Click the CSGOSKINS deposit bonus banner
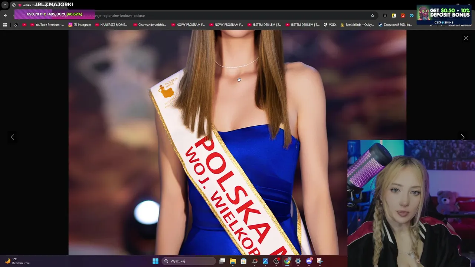The image size is (475, 267). pyautogui.click(x=445, y=15)
